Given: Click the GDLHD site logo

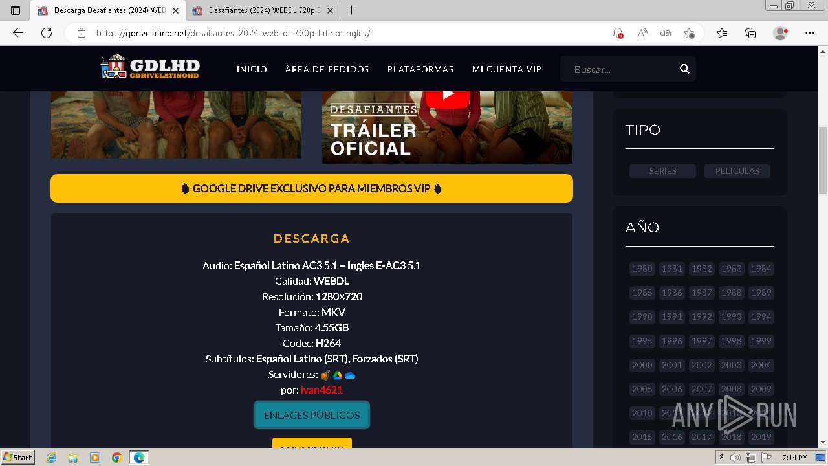Looking at the screenshot, I should pos(150,67).
